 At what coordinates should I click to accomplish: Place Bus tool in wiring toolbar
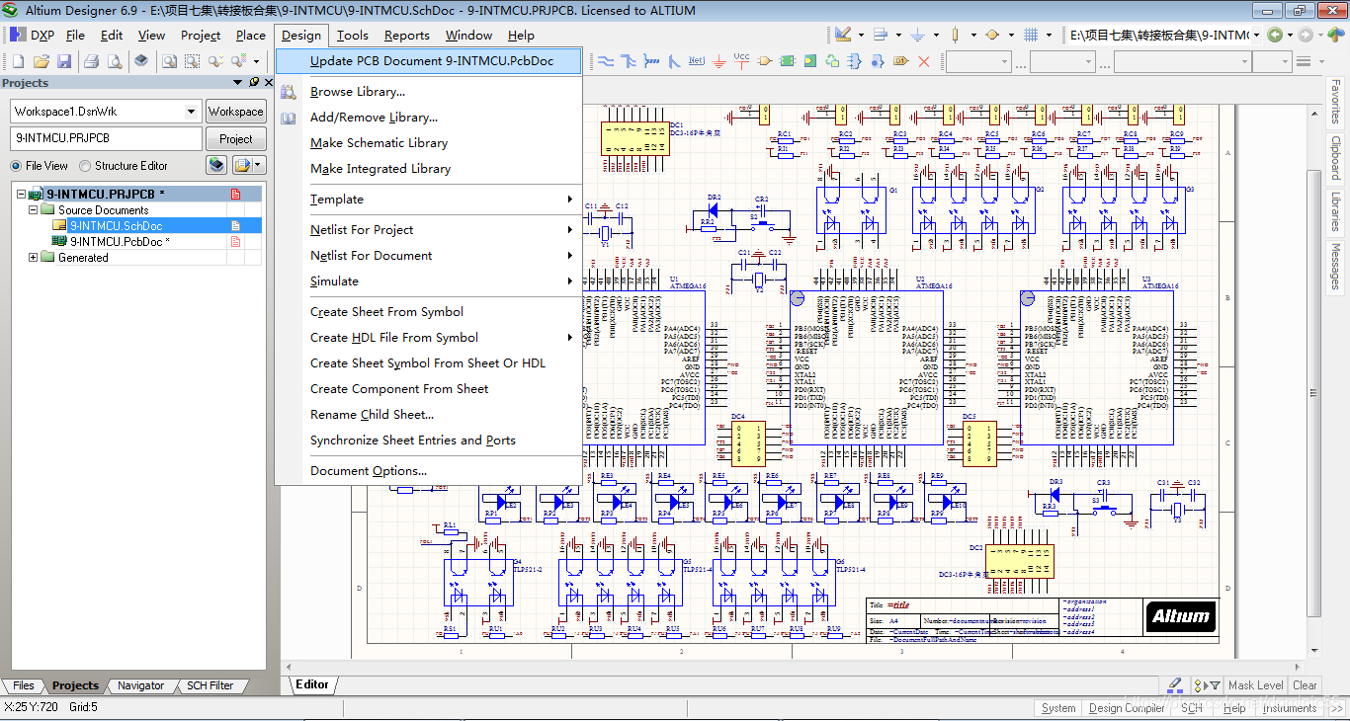629,61
